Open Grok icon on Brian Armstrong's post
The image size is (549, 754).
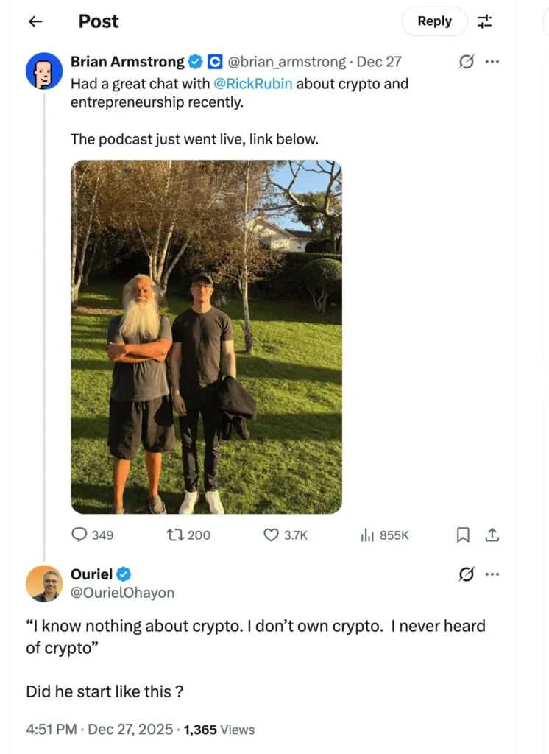(x=466, y=62)
